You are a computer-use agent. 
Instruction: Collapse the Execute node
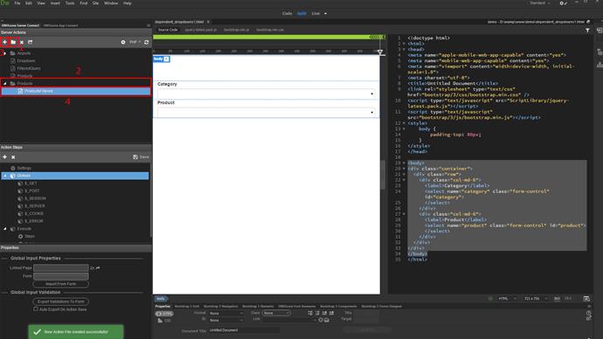tap(5, 229)
